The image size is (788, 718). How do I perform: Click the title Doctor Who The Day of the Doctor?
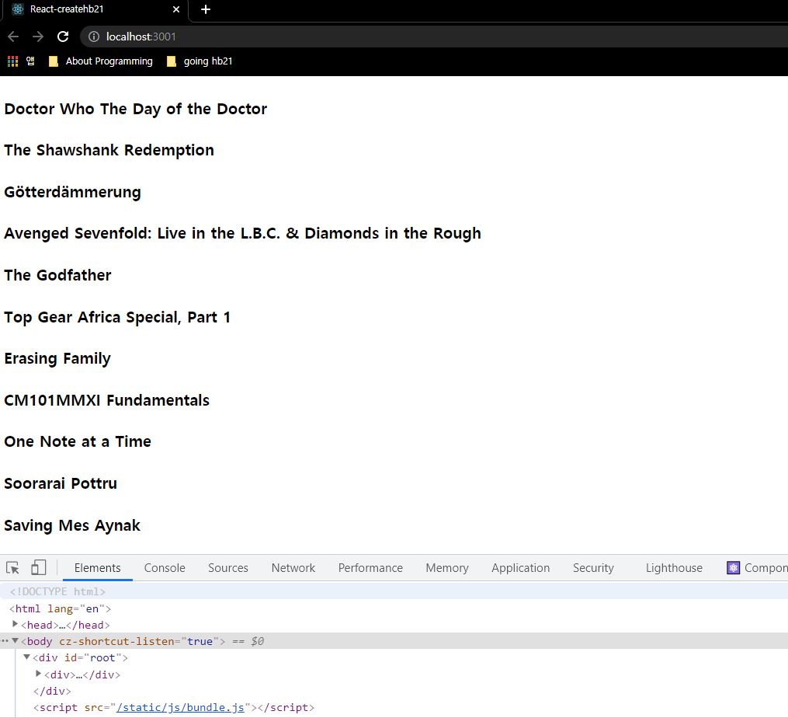coord(135,109)
